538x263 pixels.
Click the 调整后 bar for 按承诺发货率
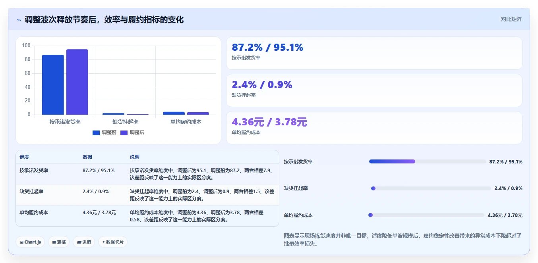77,82
